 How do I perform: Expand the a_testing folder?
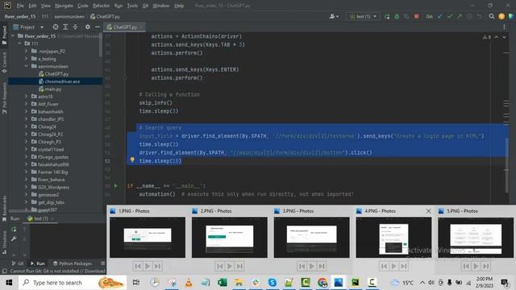pyautogui.click(x=27, y=59)
